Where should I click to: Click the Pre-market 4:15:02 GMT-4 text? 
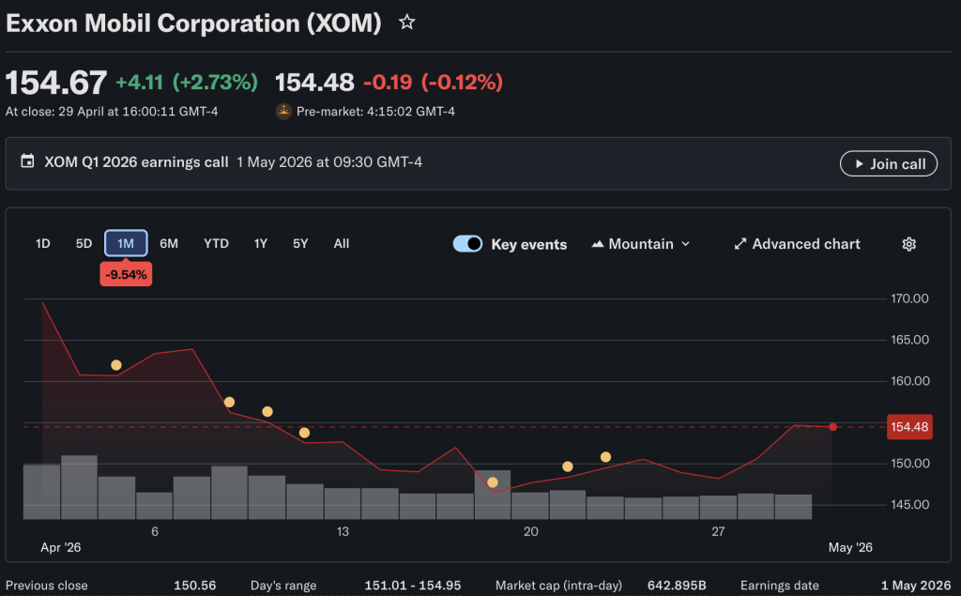pos(375,112)
